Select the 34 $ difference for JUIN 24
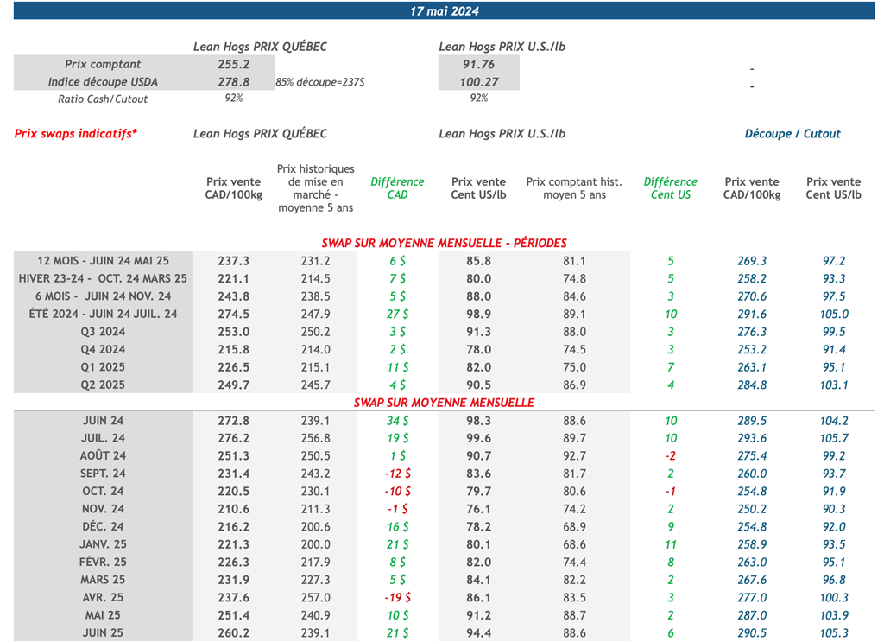Viewport: 884px width, 642px height. (x=397, y=421)
